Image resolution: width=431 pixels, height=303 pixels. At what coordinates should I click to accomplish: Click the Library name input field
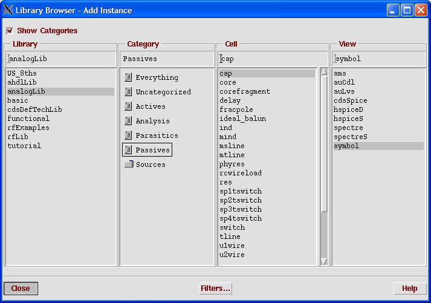[60, 59]
